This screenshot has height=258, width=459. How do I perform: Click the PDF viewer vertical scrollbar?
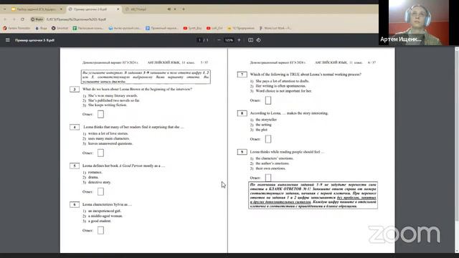coord(457,149)
